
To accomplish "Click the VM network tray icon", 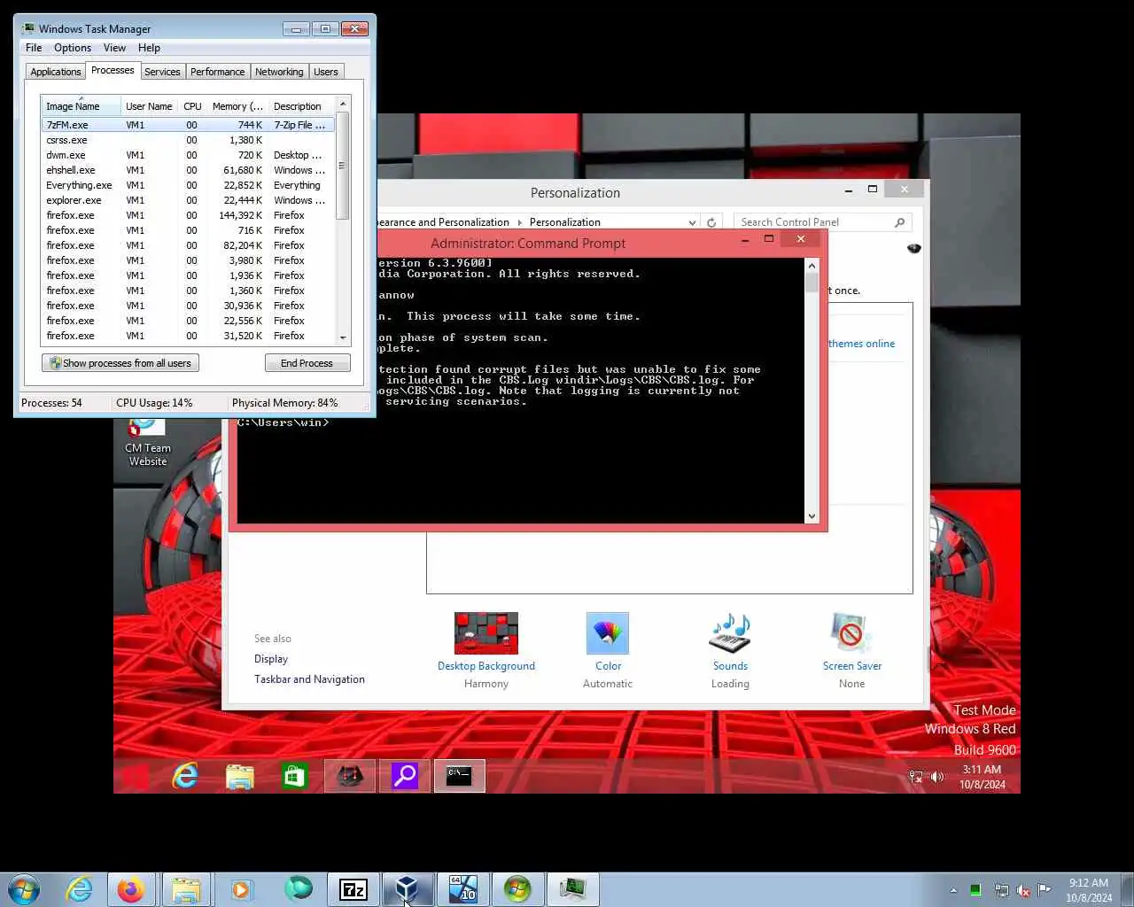I will [x=916, y=777].
